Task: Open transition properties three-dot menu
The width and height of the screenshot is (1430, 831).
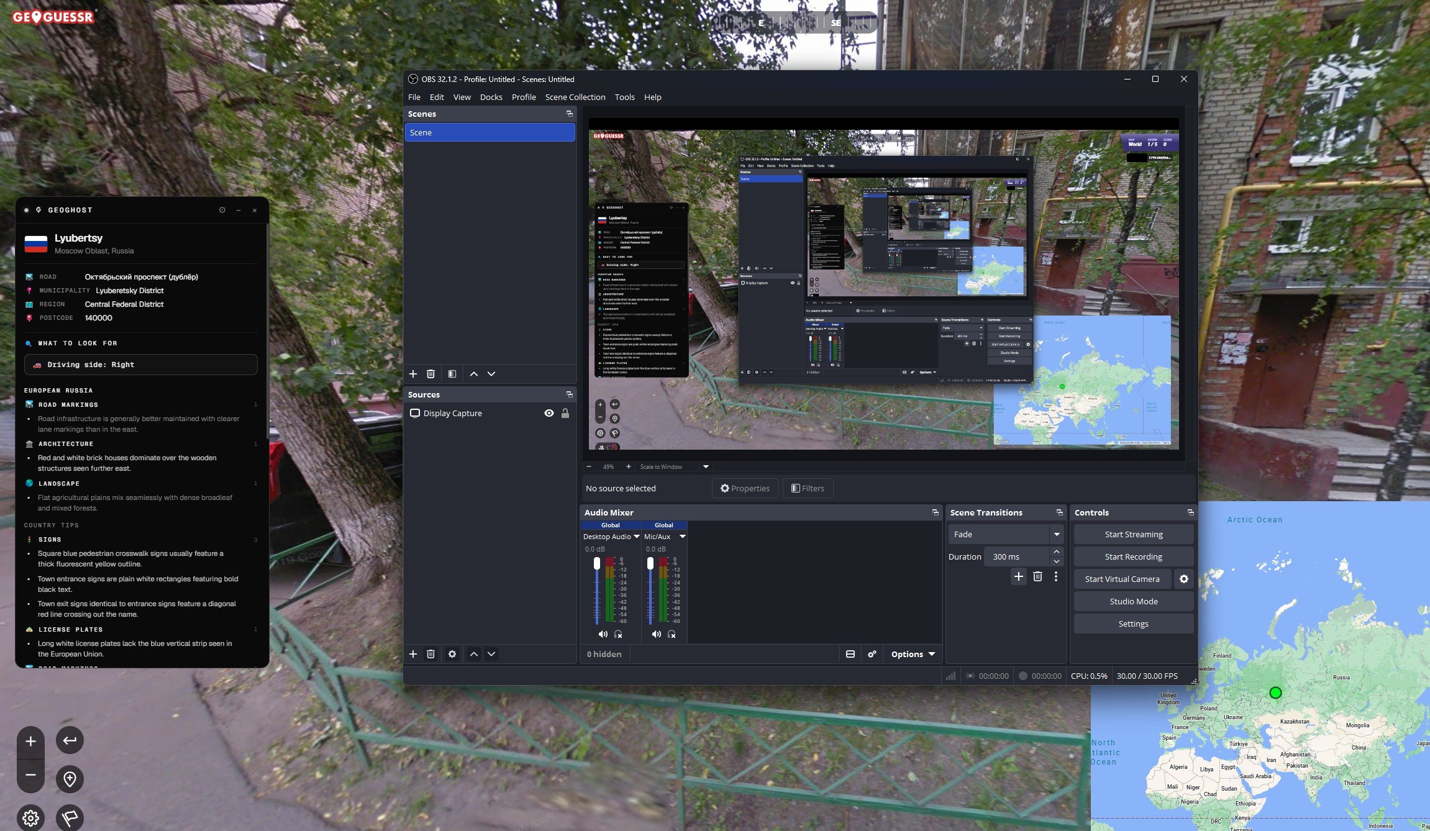Action: (x=1055, y=576)
